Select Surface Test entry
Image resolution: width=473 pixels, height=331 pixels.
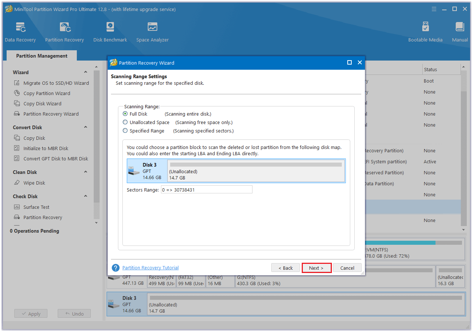point(36,207)
